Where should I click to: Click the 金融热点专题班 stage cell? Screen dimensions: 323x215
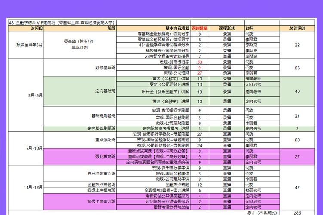click(102, 184)
